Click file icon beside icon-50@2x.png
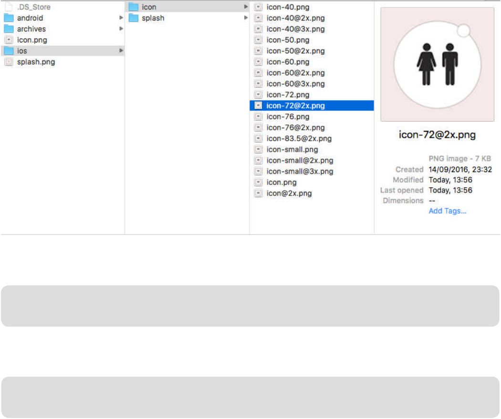 (258, 51)
